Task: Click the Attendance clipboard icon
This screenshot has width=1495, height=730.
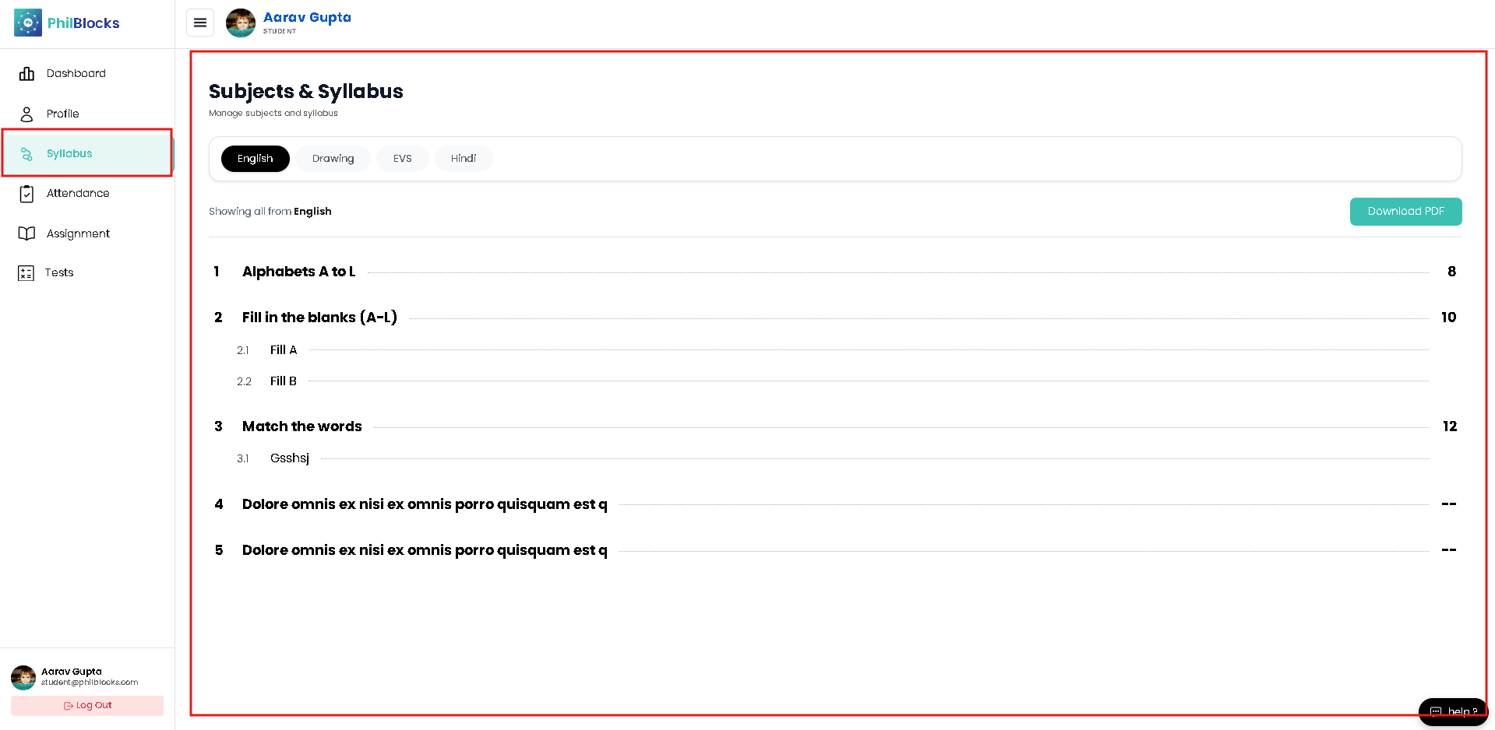Action: [26, 194]
